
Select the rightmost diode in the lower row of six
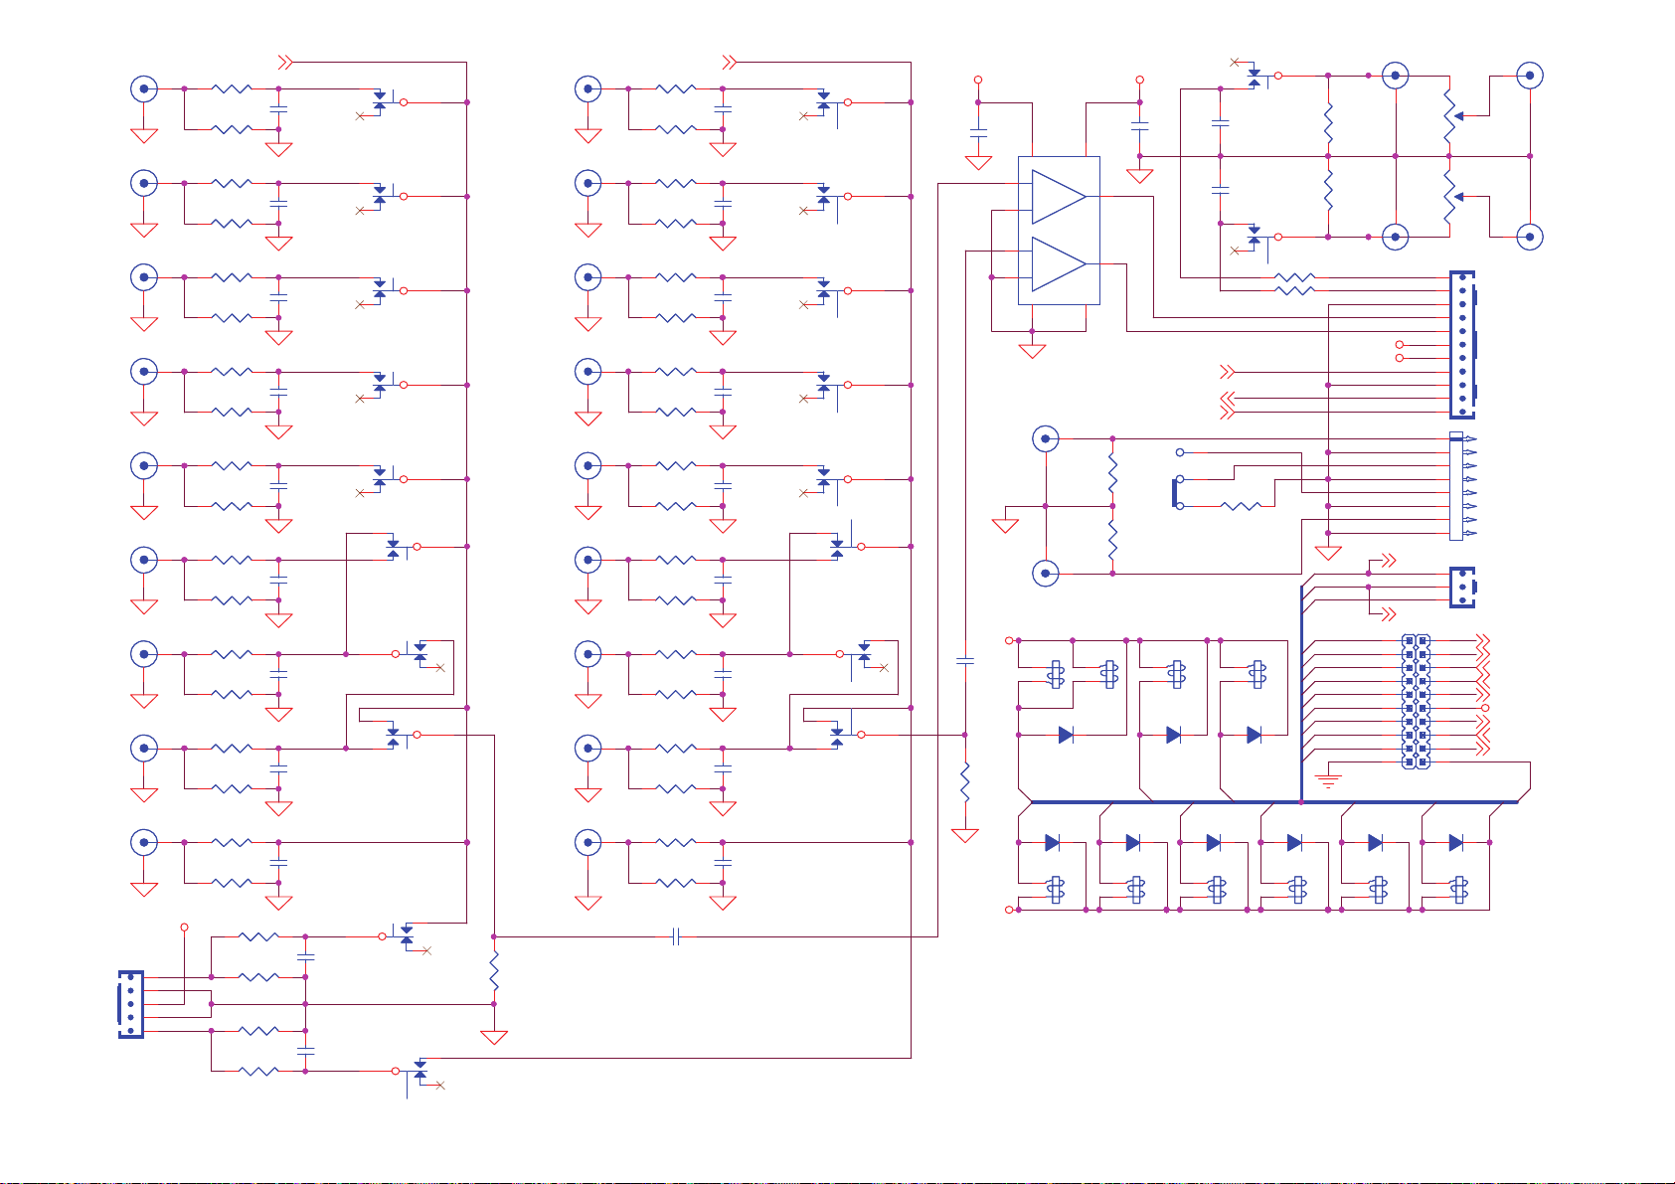pyautogui.click(x=1455, y=842)
